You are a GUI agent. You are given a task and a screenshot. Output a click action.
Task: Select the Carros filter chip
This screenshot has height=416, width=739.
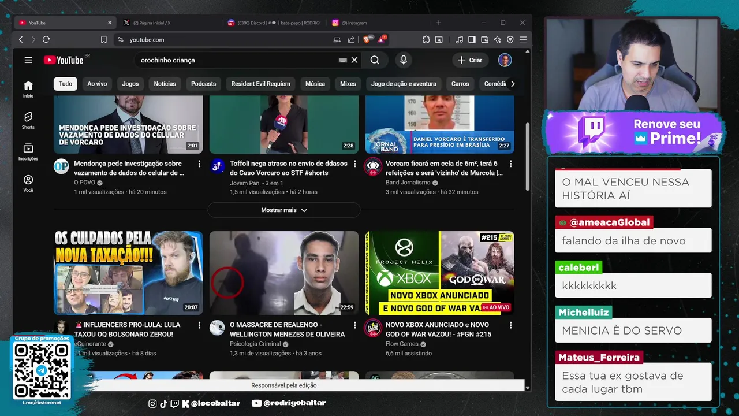tap(460, 84)
